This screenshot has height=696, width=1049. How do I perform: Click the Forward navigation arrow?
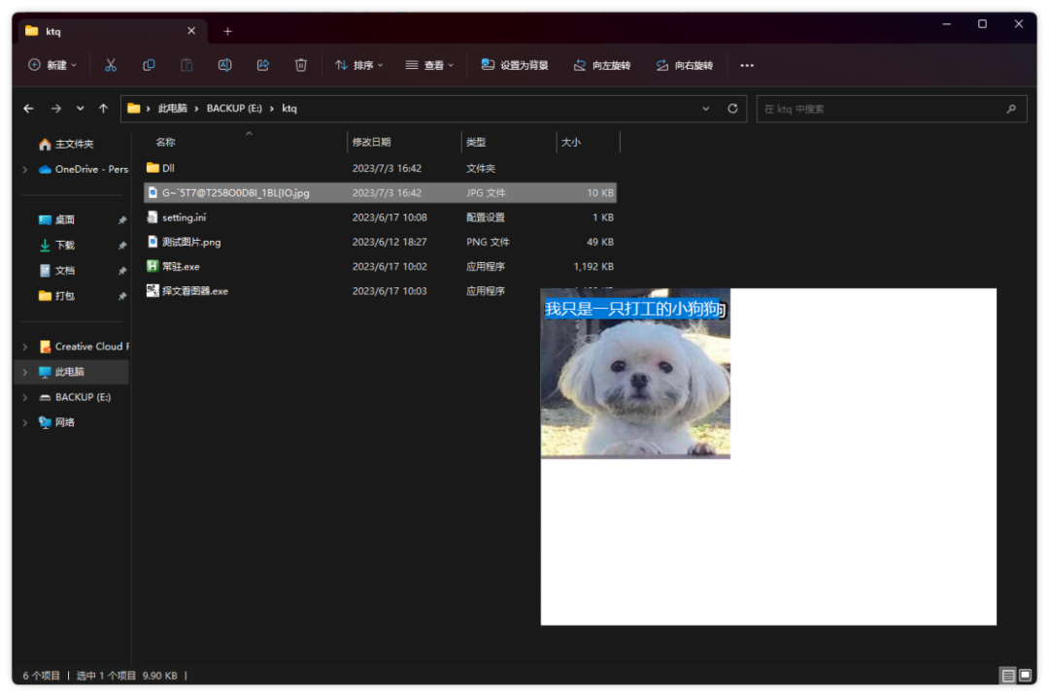tap(56, 109)
